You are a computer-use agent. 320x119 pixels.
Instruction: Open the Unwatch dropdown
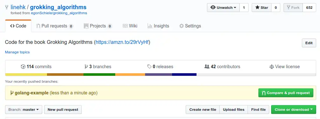223,8
